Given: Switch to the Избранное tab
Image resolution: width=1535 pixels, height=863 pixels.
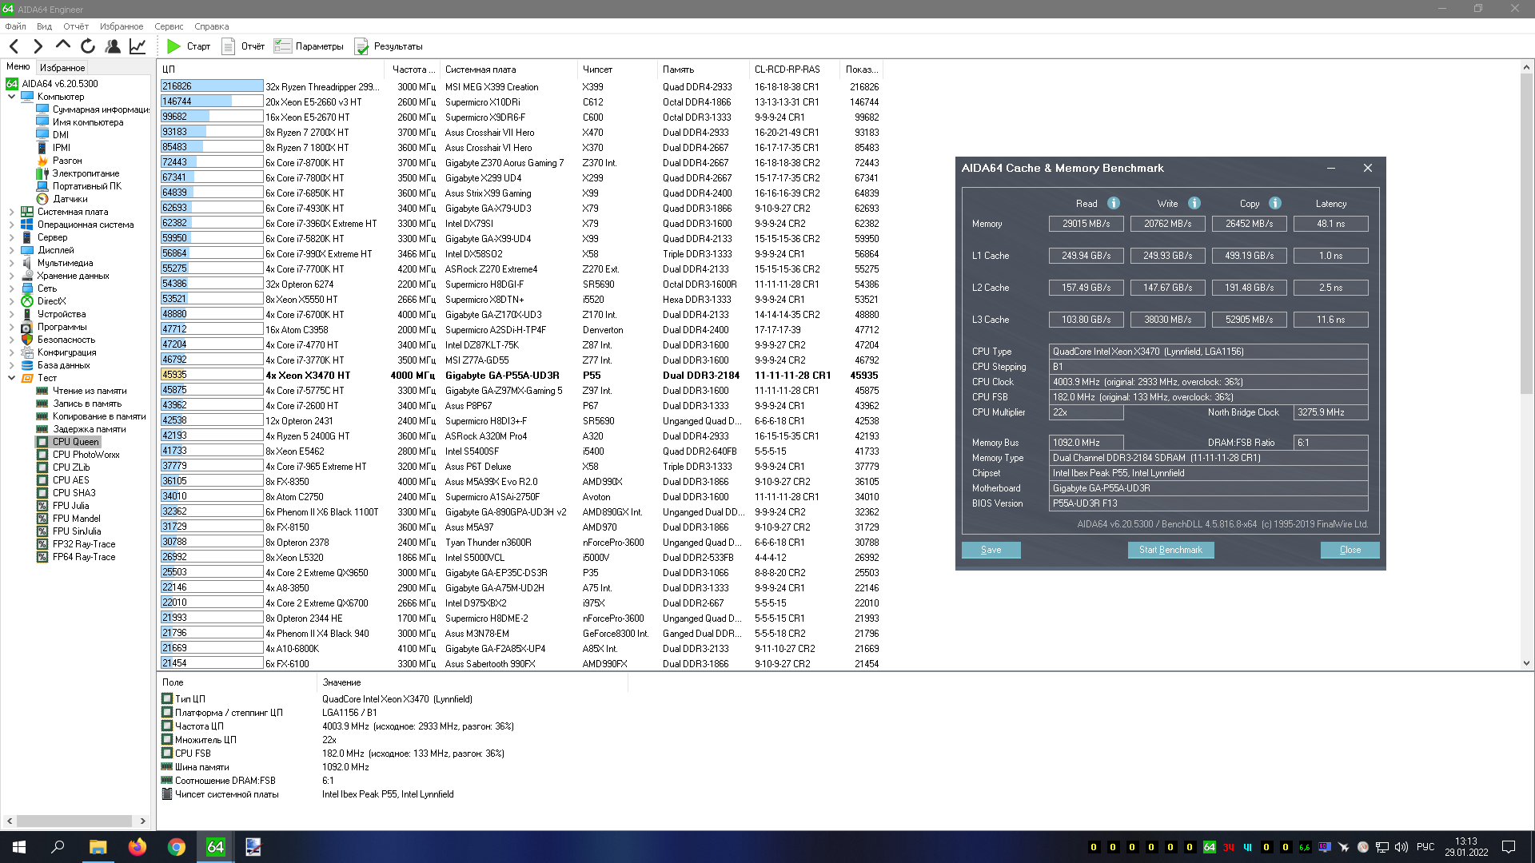Looking at the screenshot, I should pos(62,68).
